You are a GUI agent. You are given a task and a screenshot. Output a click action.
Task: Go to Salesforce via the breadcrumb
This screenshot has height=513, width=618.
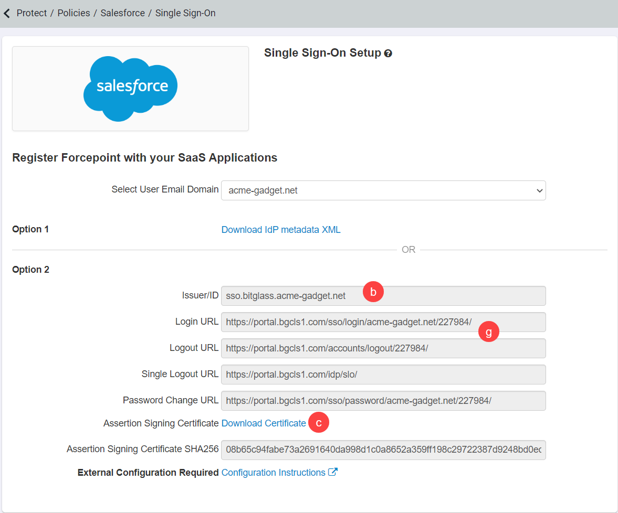click(x=122, y=13)
